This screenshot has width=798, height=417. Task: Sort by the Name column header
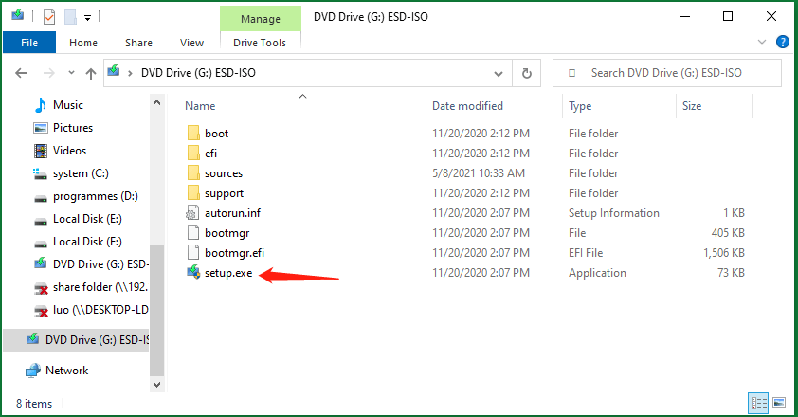(x=200, y=106)
